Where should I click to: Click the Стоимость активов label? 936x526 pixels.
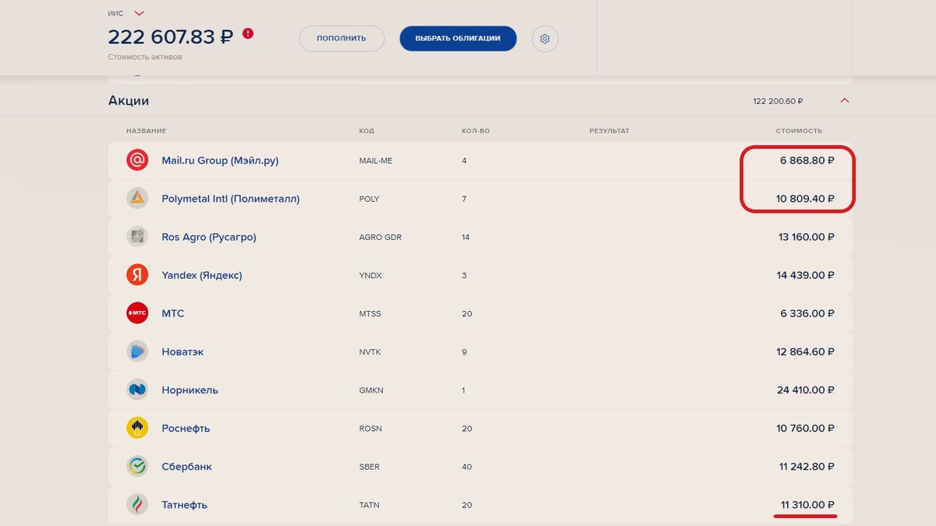[145, 57]
